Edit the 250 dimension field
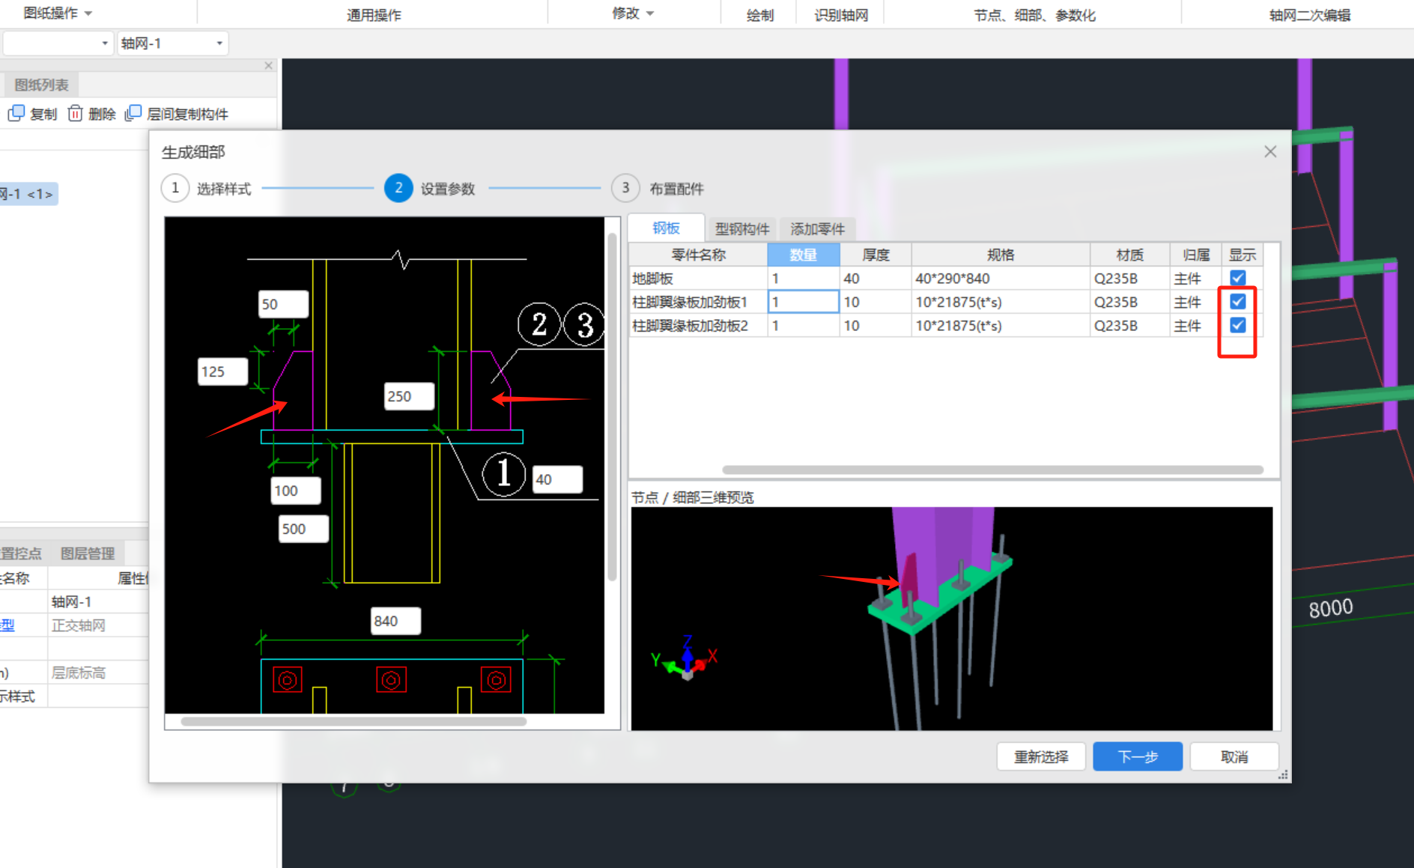Screen dimensions: 1414x868 click(409, 396)
